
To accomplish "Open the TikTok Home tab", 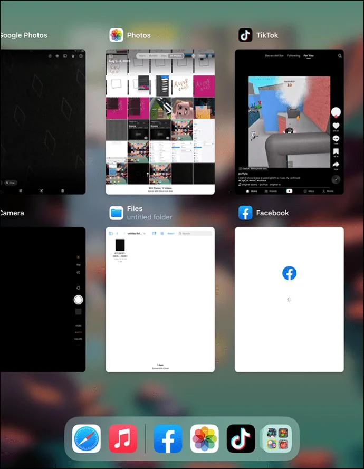I will pyautogui.click(x=252, y=191).
